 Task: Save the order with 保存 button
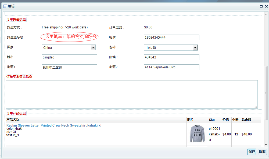pos(252,152)
